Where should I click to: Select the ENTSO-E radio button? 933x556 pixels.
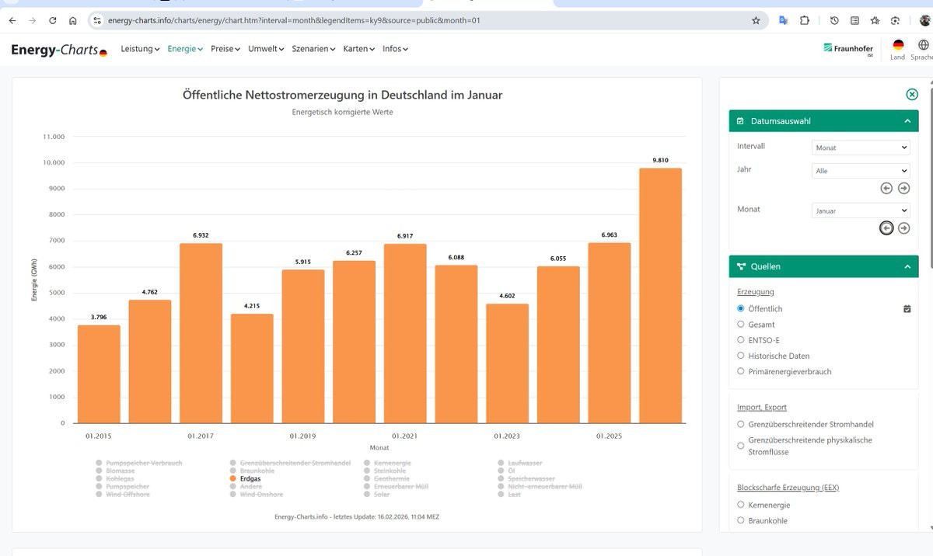pyautogui.click(x=741, y=340)
